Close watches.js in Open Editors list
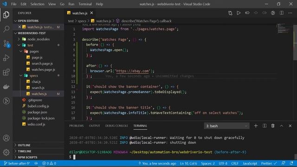Viewport: 297px width, 167px height. tap(19, 27)
